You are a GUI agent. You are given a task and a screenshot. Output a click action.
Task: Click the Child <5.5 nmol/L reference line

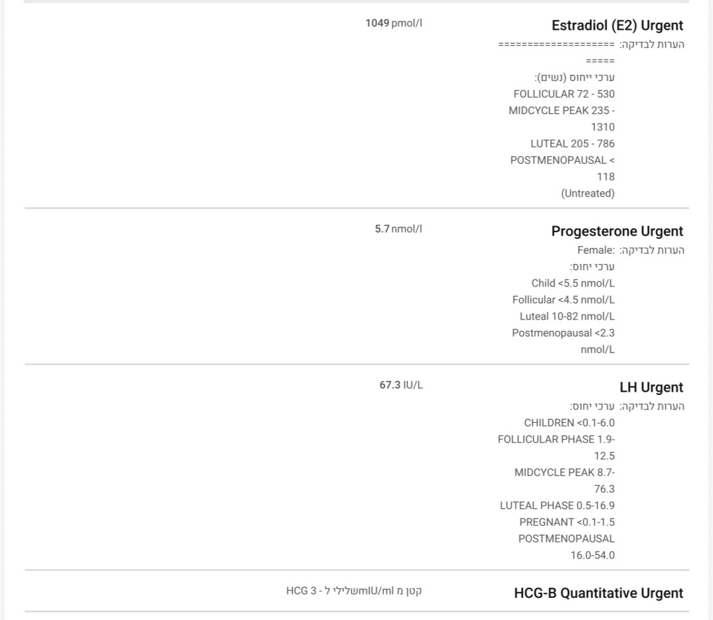(573, 283)
